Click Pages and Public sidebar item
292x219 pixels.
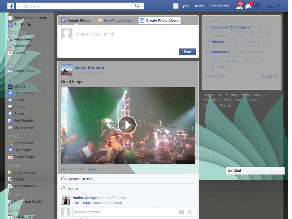(x=30, y=202)
